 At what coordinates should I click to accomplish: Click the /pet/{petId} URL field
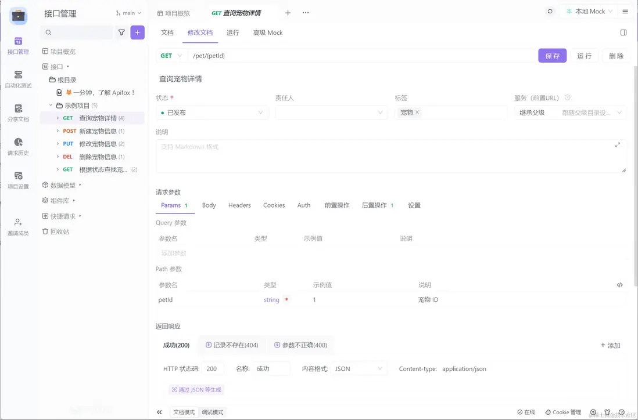point(362,56)
